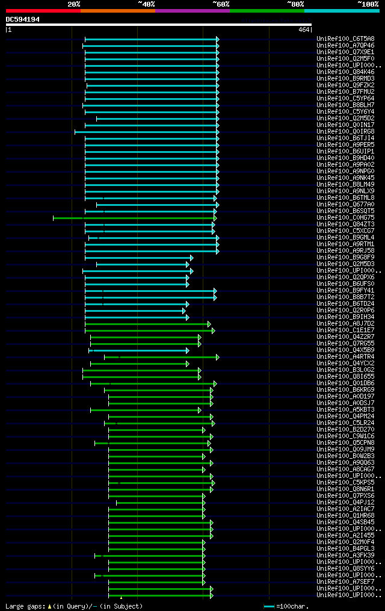Click the cyan ~100% identity legend bar
The image size is (385, 611).
coord(342,11)
